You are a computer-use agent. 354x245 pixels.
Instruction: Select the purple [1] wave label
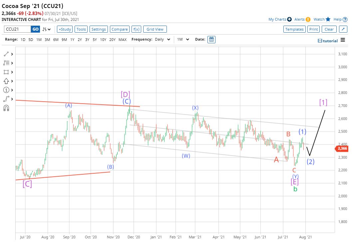pyautogui.click(x=323, y=103)
